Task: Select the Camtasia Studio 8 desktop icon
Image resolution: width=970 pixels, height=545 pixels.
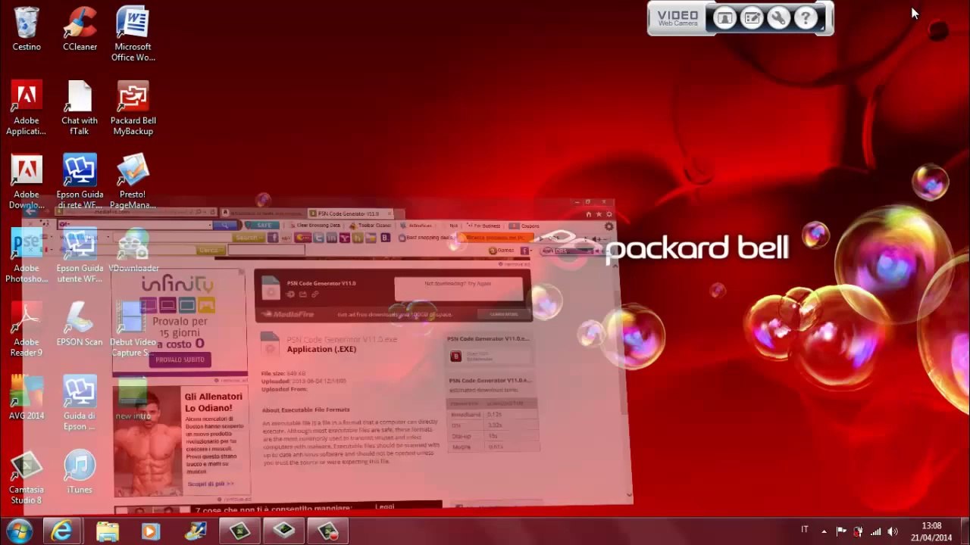Action: (27, 478)
